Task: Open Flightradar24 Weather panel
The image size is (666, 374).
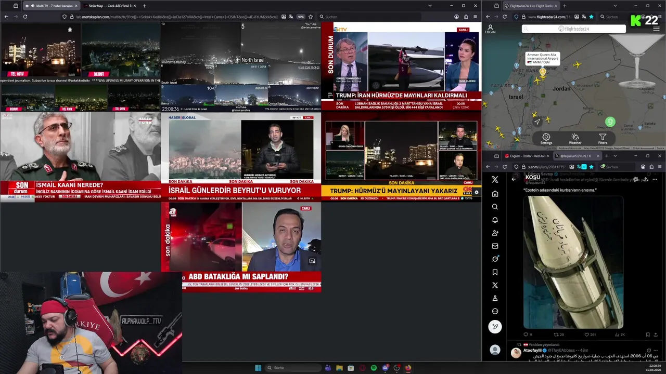Action: click(575, 139)
